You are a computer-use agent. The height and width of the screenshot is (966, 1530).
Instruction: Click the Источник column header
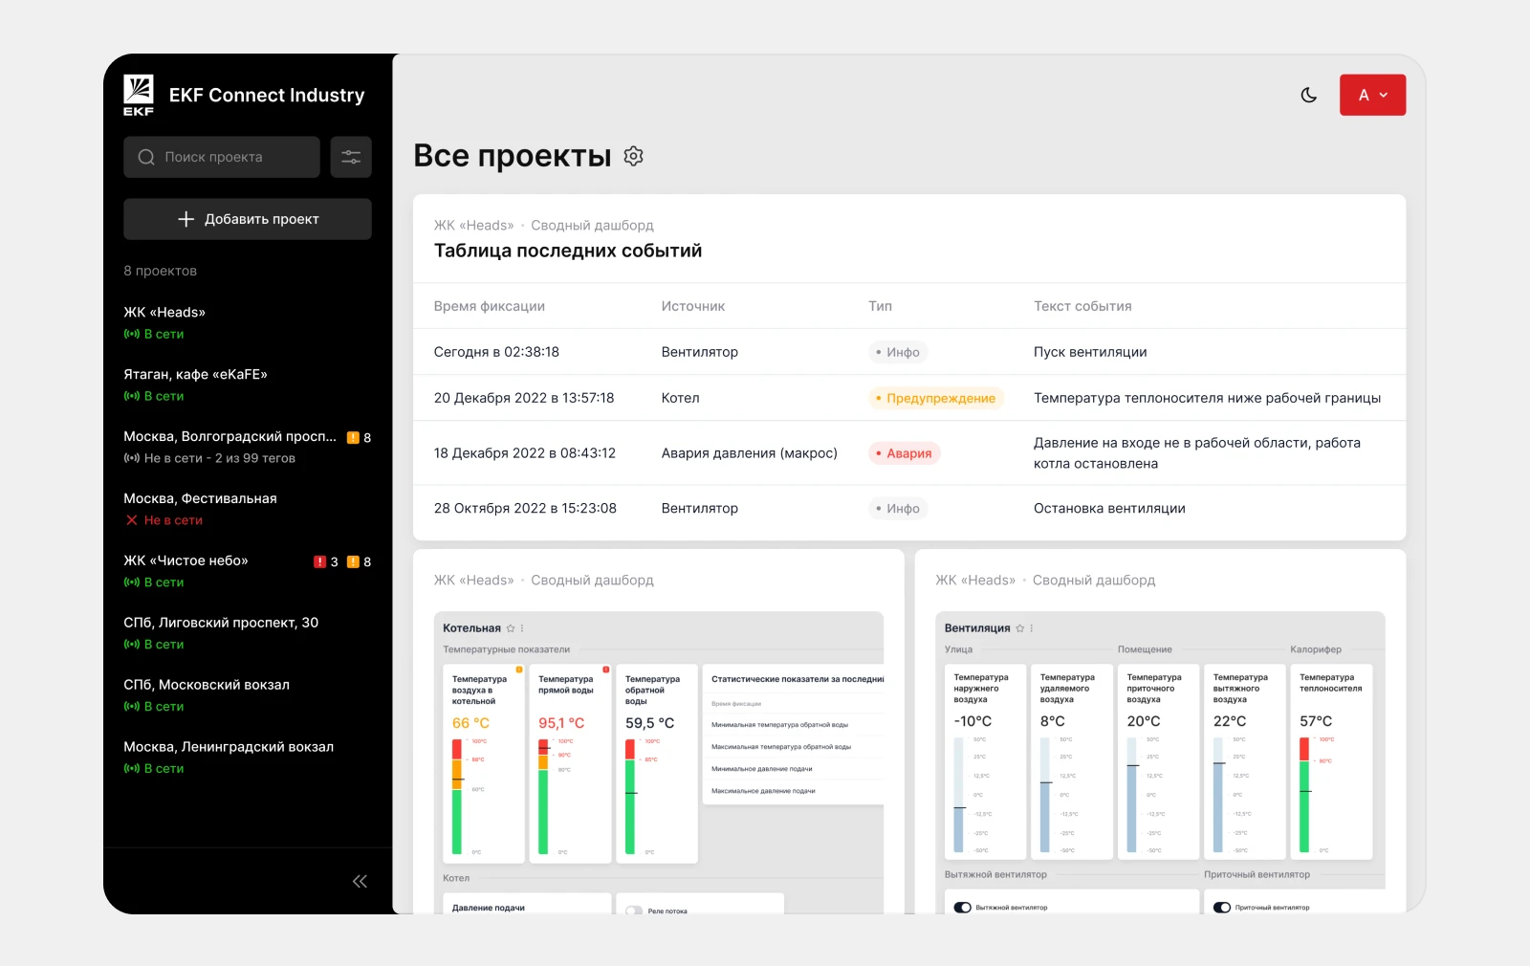pyautogui.click(x=693, y=306)
